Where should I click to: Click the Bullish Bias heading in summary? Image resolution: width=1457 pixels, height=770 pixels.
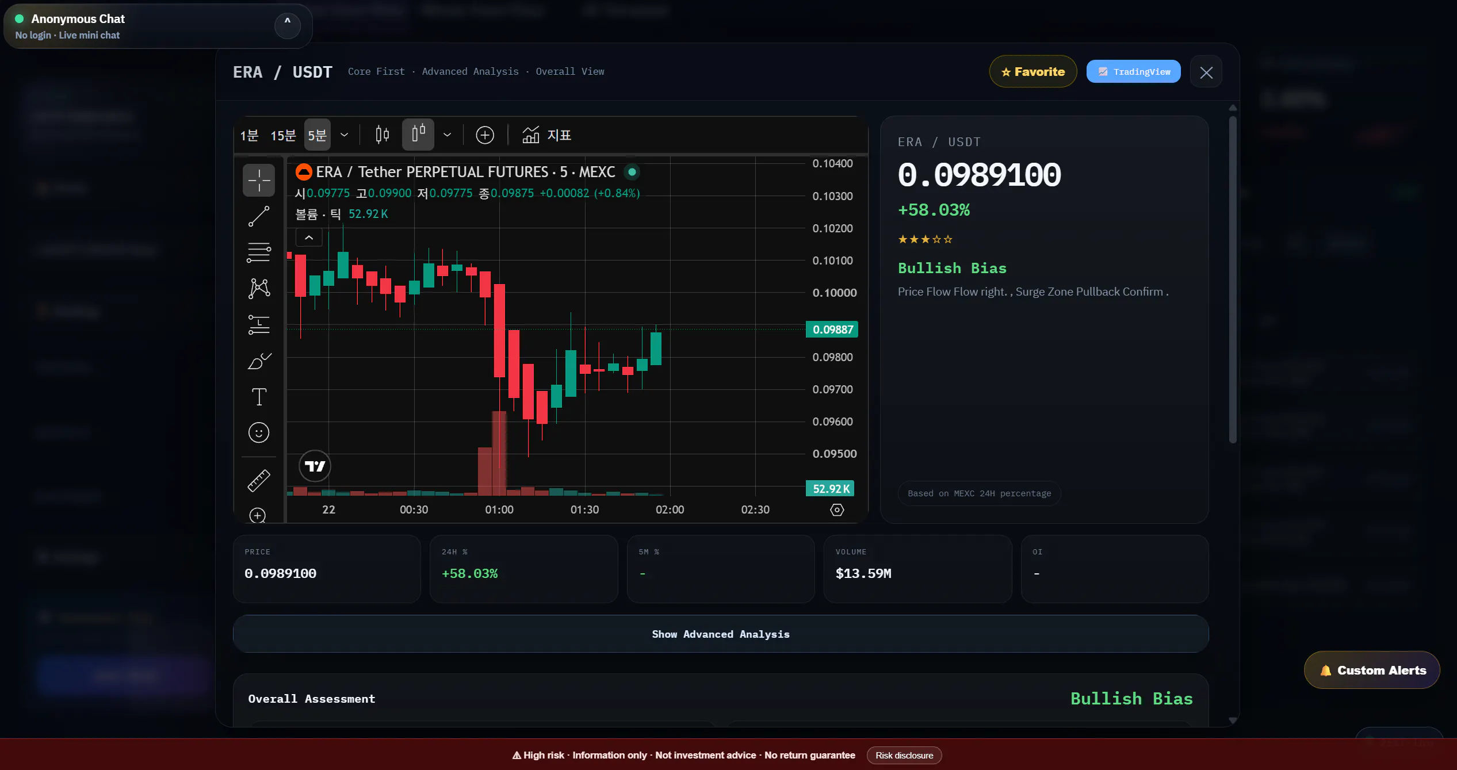pos(952,268)
